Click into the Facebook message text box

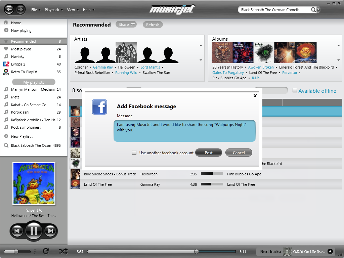pos(184,131)
